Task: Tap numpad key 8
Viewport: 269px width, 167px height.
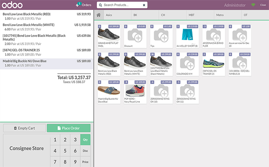Action: [65, 162]
